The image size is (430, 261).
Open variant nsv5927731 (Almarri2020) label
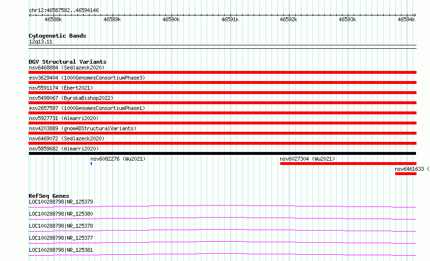click(64, 118)
